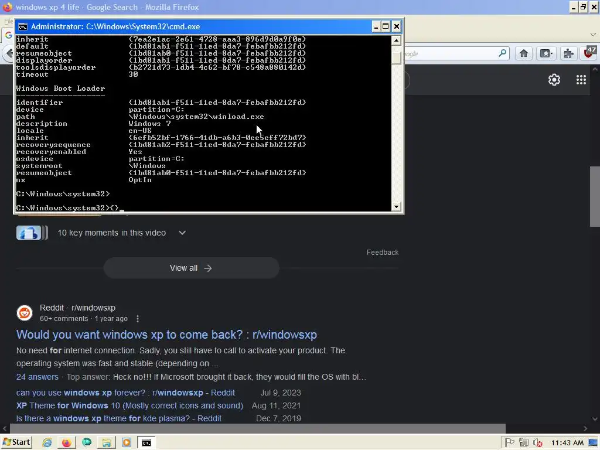This screenshot has height=450, width=600.
Task: Expand the 10 key moments chevron
Action: point(182,233)
